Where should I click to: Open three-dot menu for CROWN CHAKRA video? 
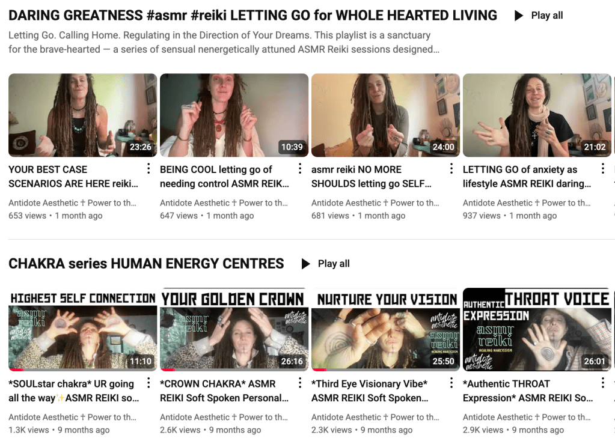299,383
